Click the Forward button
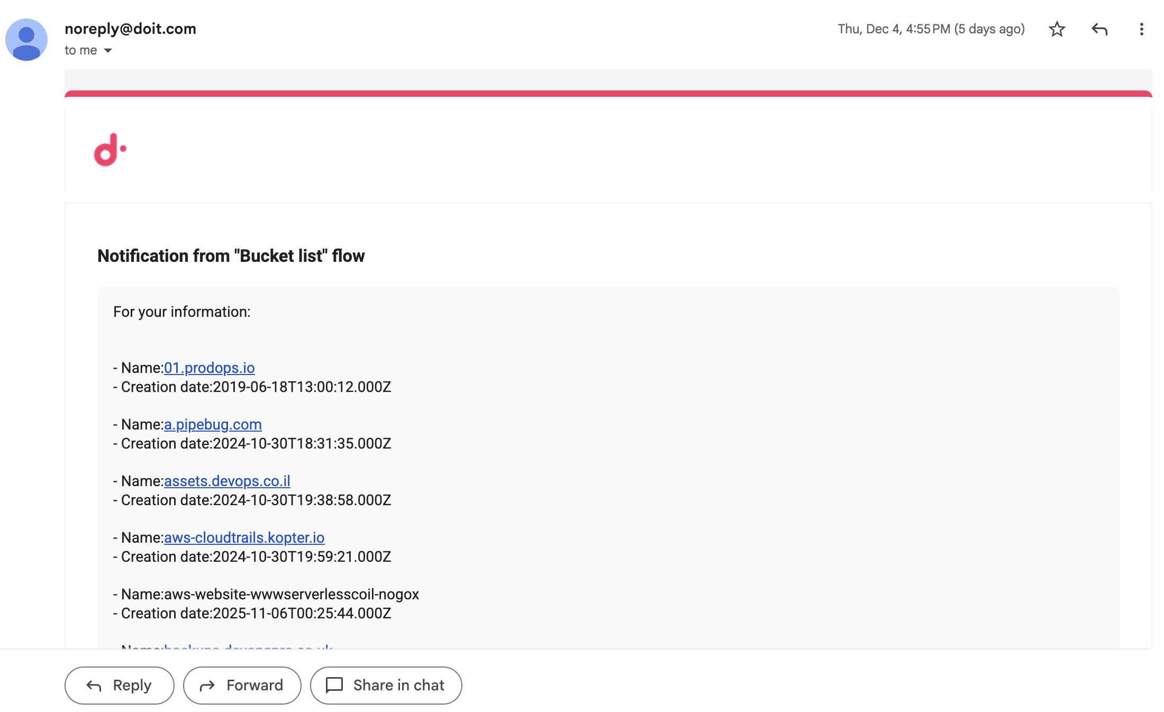 [x=242, y=685]
